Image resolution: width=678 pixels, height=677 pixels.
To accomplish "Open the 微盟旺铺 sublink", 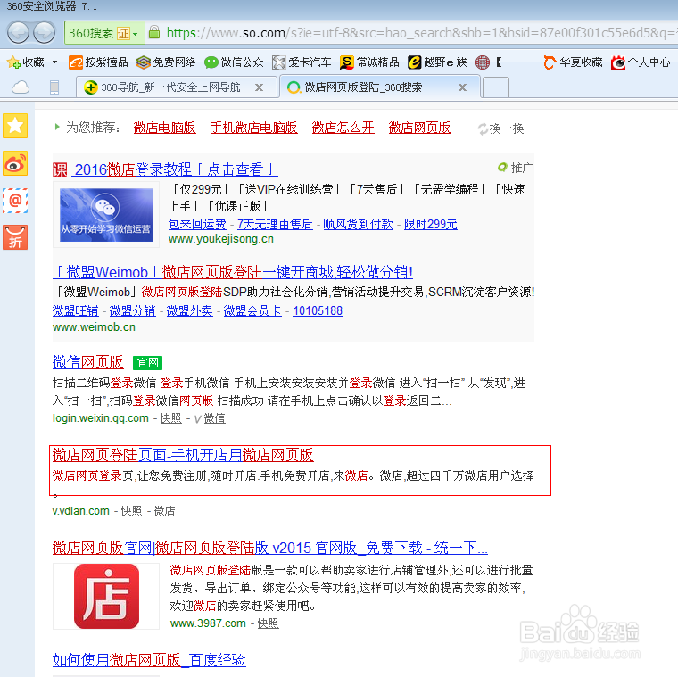I will click(75, 310).
